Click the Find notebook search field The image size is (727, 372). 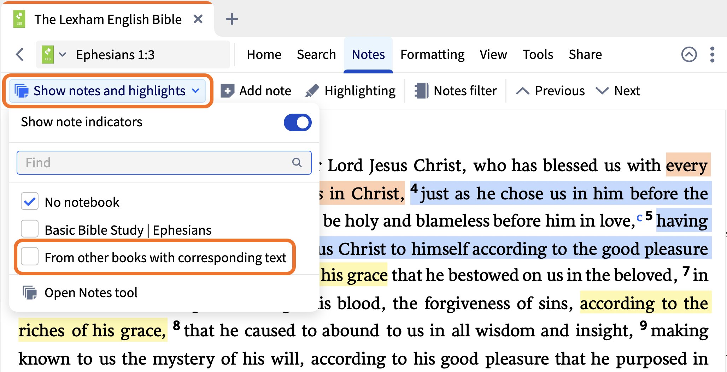(164, 163)
